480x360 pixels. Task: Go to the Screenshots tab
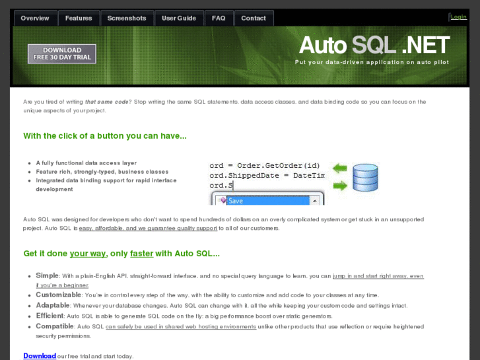coord(127,18)
